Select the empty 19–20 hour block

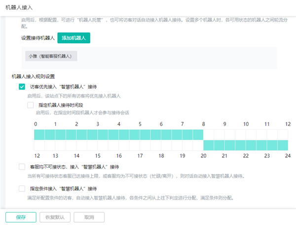pyautogui.click(x=193, y=145)
